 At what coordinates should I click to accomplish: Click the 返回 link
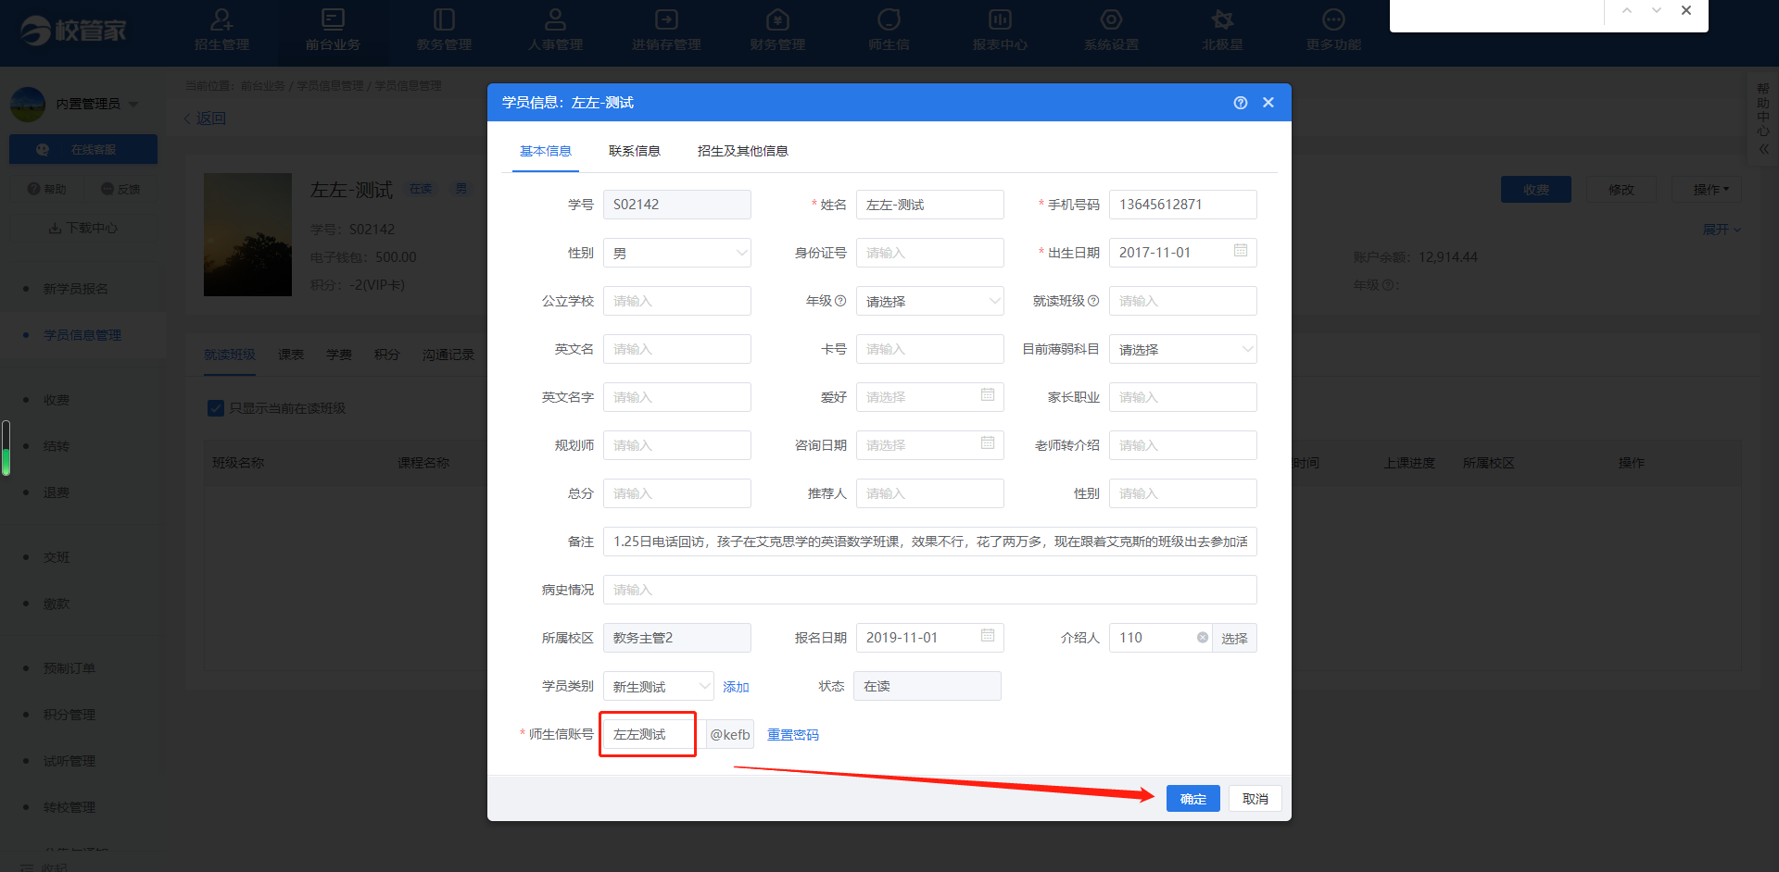click(x=205, y=118)
